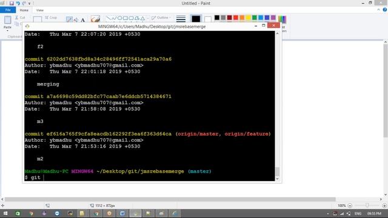Select the Text tool
The width and height of the screenshot is (388, 218).
tap(82, 19)
